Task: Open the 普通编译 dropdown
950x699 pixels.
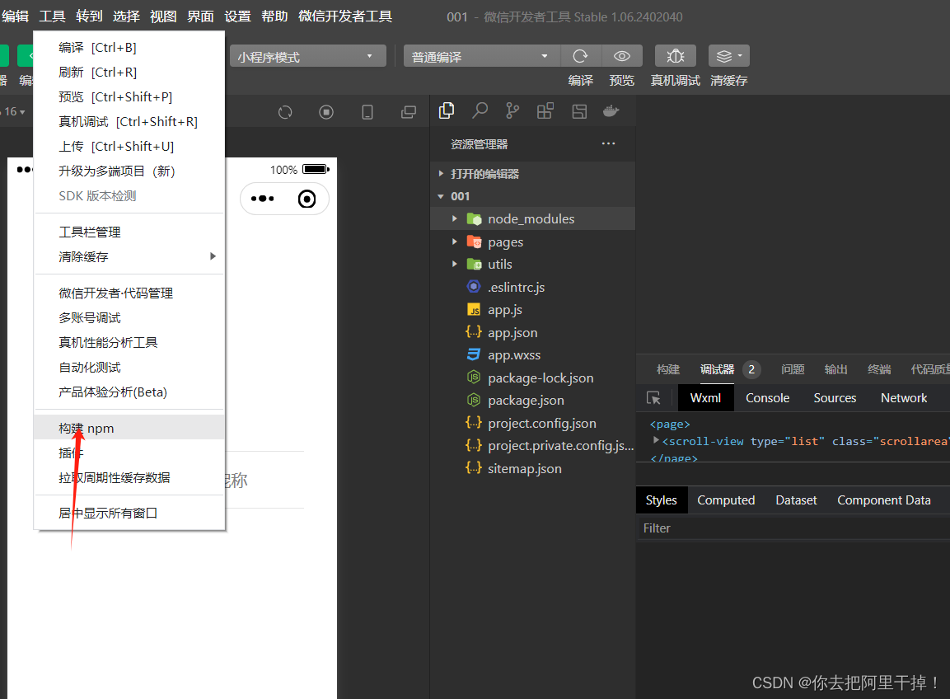Action: pyautogui.click(x=482, y=56)
